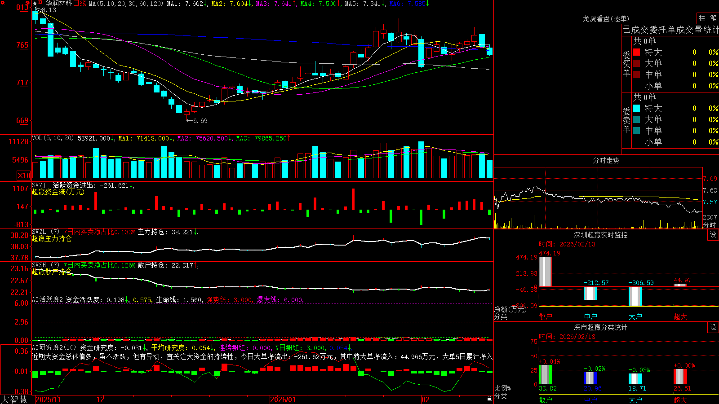
Task: Click the 活跃资金进出: -261.621 value
Action: [91, 185]
